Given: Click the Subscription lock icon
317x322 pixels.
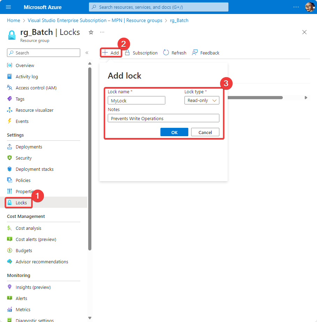Looking at the screenshot, I should tap(127, 53).
